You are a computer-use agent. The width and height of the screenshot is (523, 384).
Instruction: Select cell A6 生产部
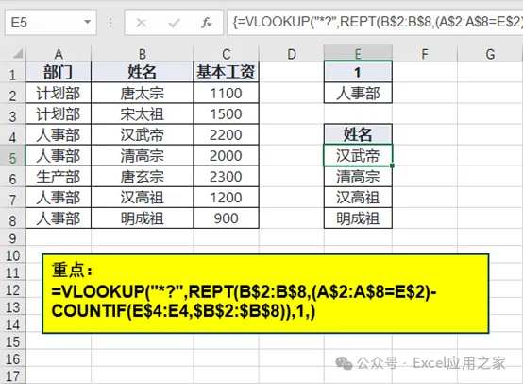(59, 177)
